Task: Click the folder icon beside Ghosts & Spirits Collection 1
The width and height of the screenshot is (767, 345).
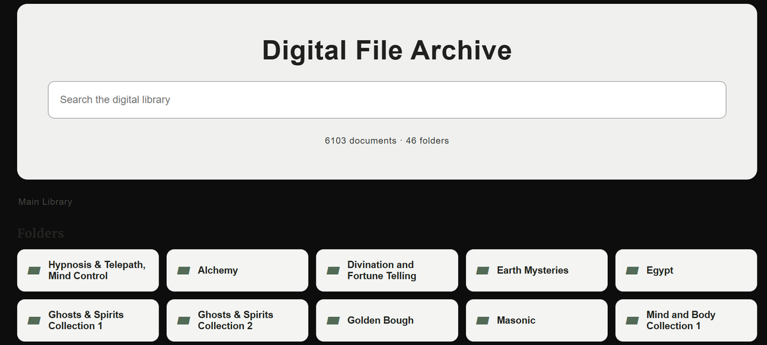Action: click(x=35, y=320)
